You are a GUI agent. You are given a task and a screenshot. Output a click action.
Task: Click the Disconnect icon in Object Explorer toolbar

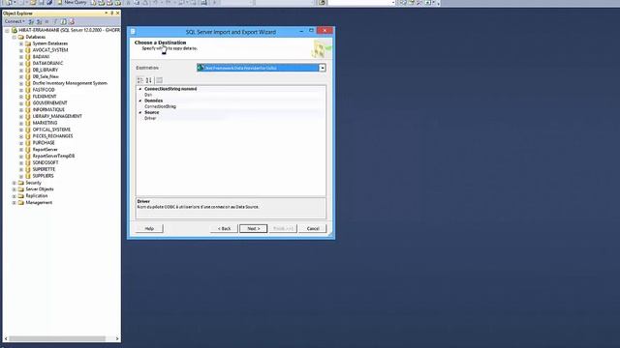(x=39, y=21)
